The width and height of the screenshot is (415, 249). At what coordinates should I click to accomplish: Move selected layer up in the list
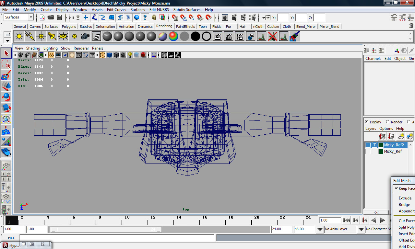pos(382,136)
